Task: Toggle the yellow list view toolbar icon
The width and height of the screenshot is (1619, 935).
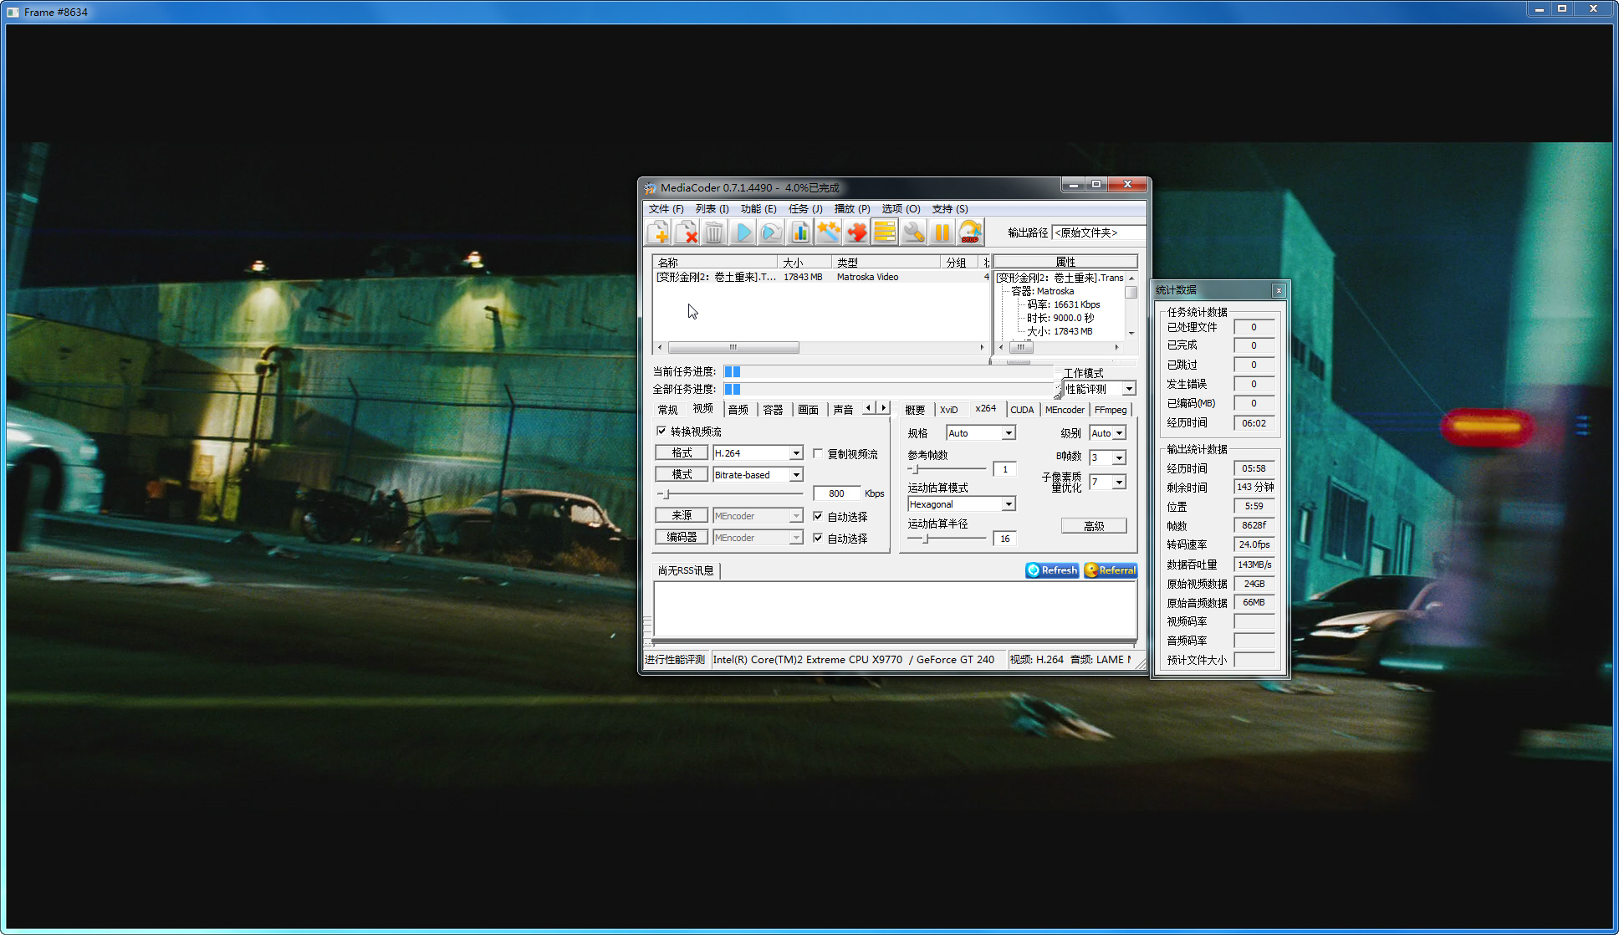Action: (885, 232)
